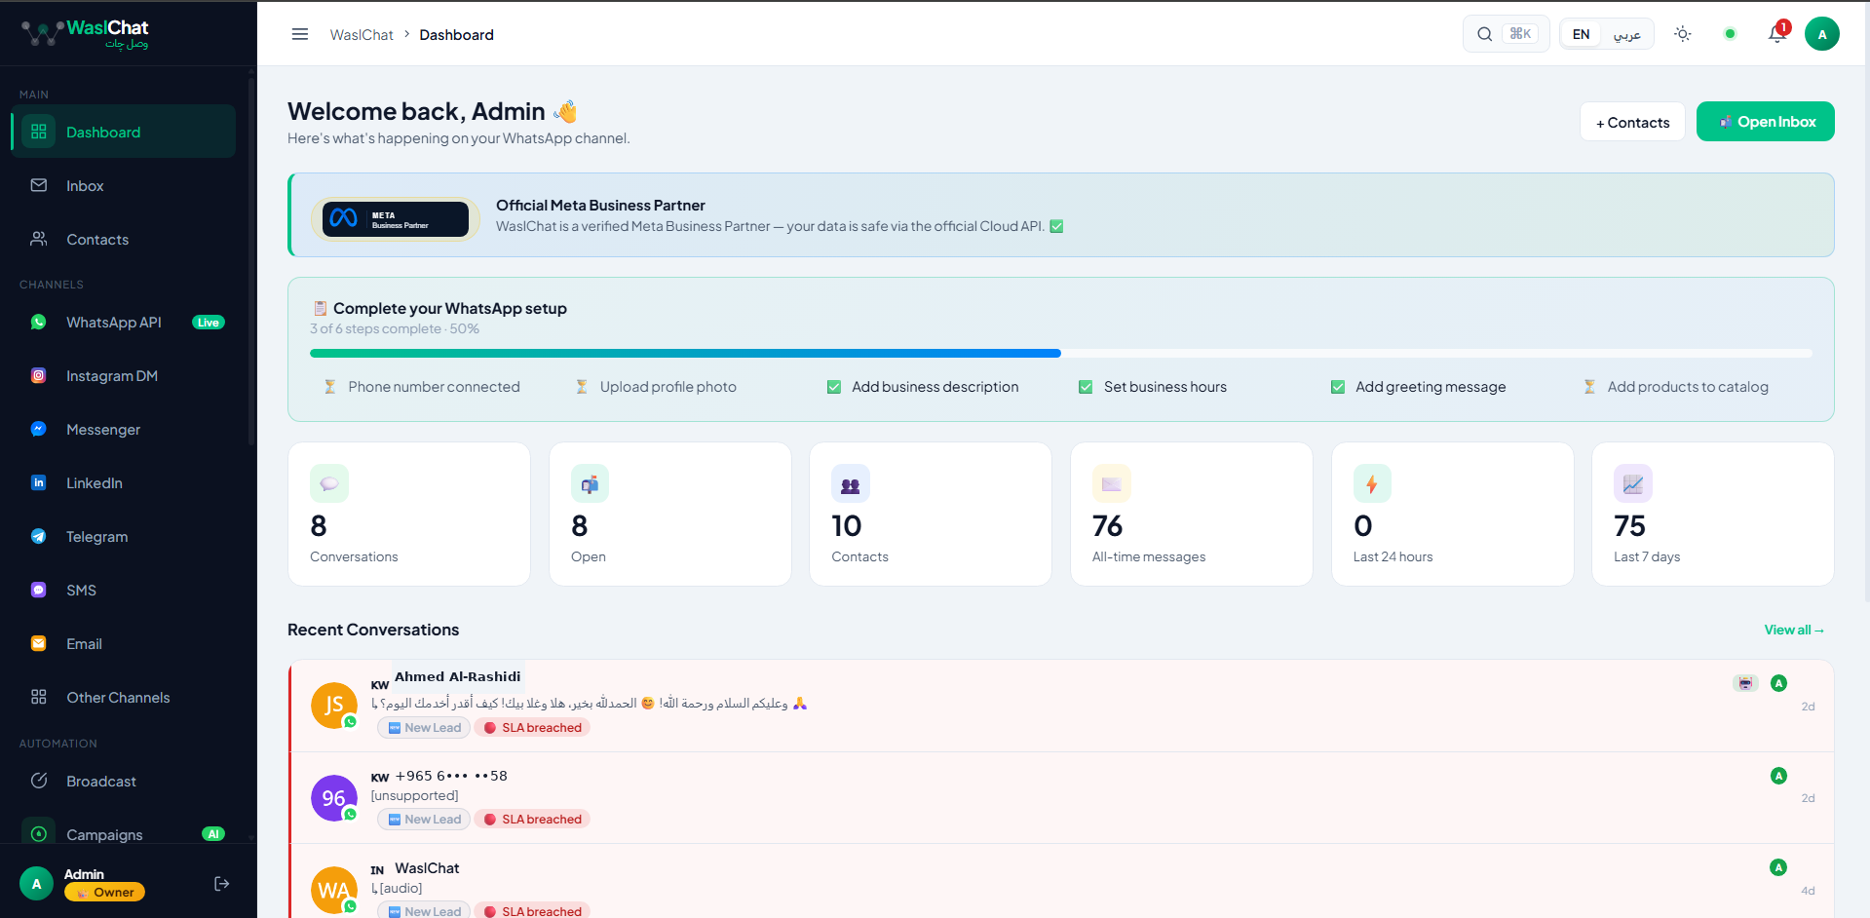Click the AI badge beside Campaigns

point(213,834)
